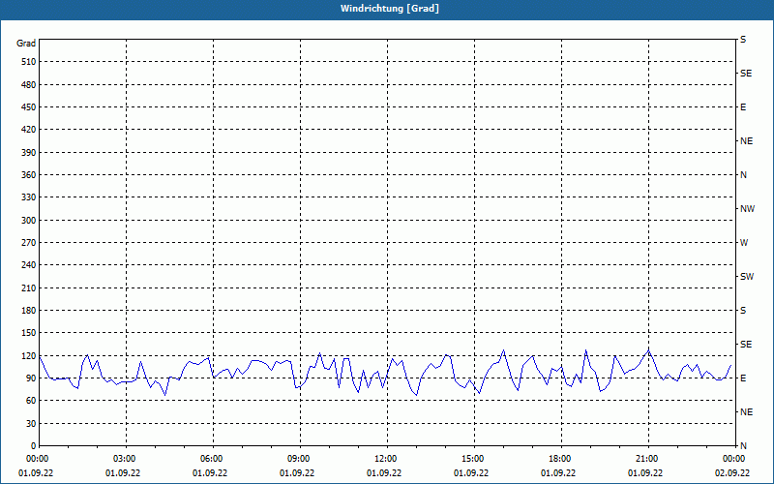774x484 pixels.
Task: Click the 420 degree axis label
Action: pos(29,130)
